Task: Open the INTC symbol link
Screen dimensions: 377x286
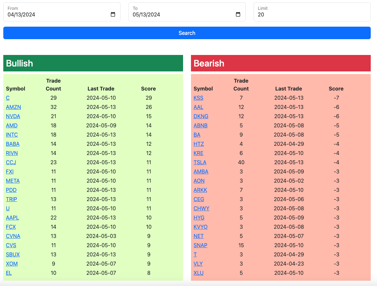Action: pyautogui.click(x=12, y=135)
